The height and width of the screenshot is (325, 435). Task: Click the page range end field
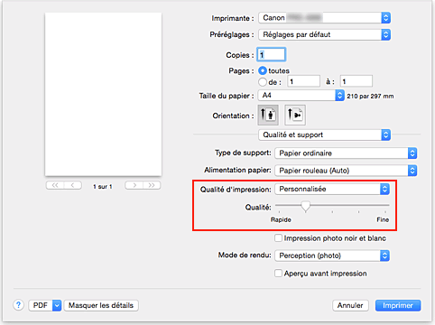click(356, 81)
